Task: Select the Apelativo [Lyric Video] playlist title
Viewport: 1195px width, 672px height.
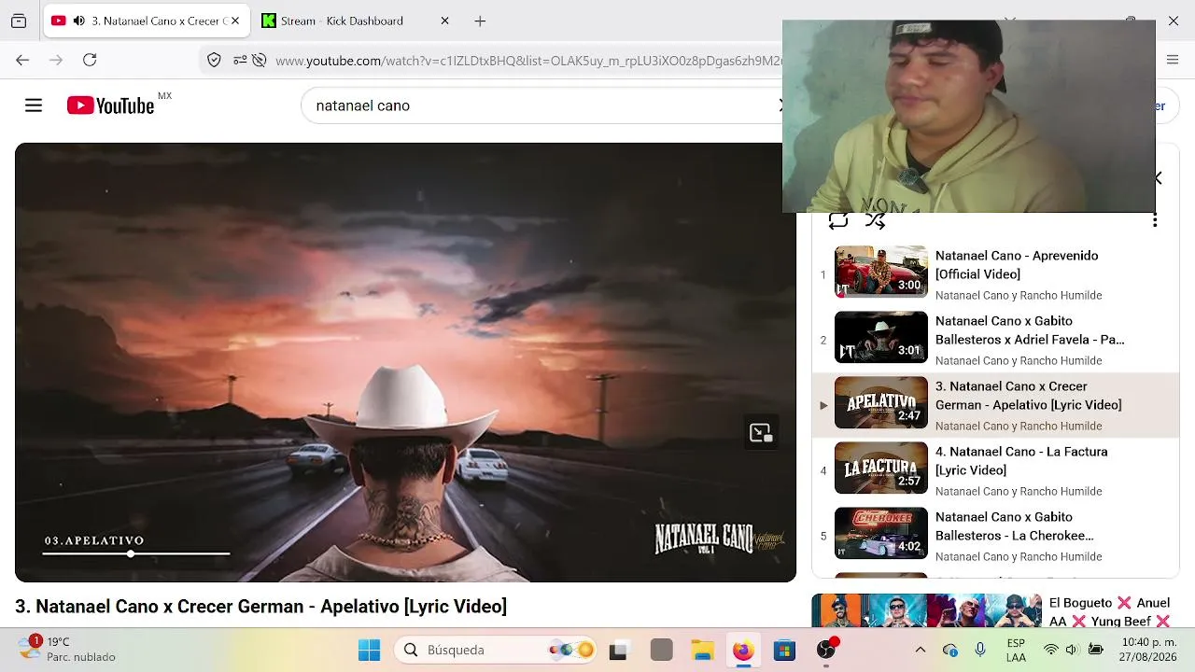Action: [x=1029, y=396]
